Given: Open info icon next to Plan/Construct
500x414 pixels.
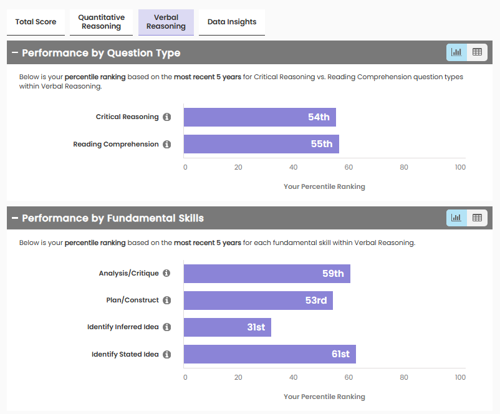Looking at the screenshot, I should (x=166, y=301).
